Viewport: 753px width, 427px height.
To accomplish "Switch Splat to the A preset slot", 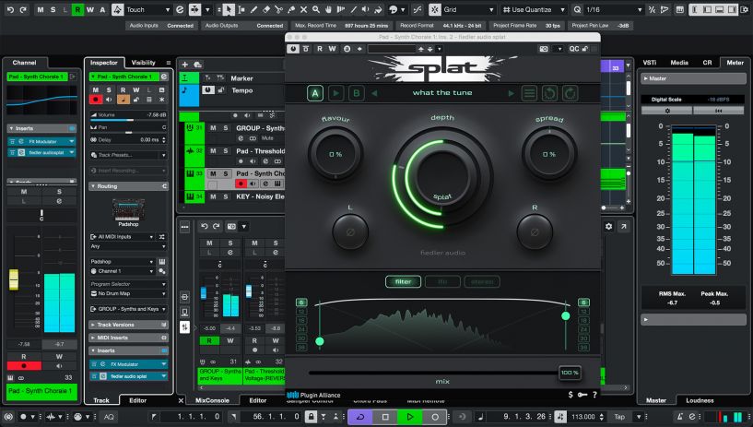I will pos(315,93).
